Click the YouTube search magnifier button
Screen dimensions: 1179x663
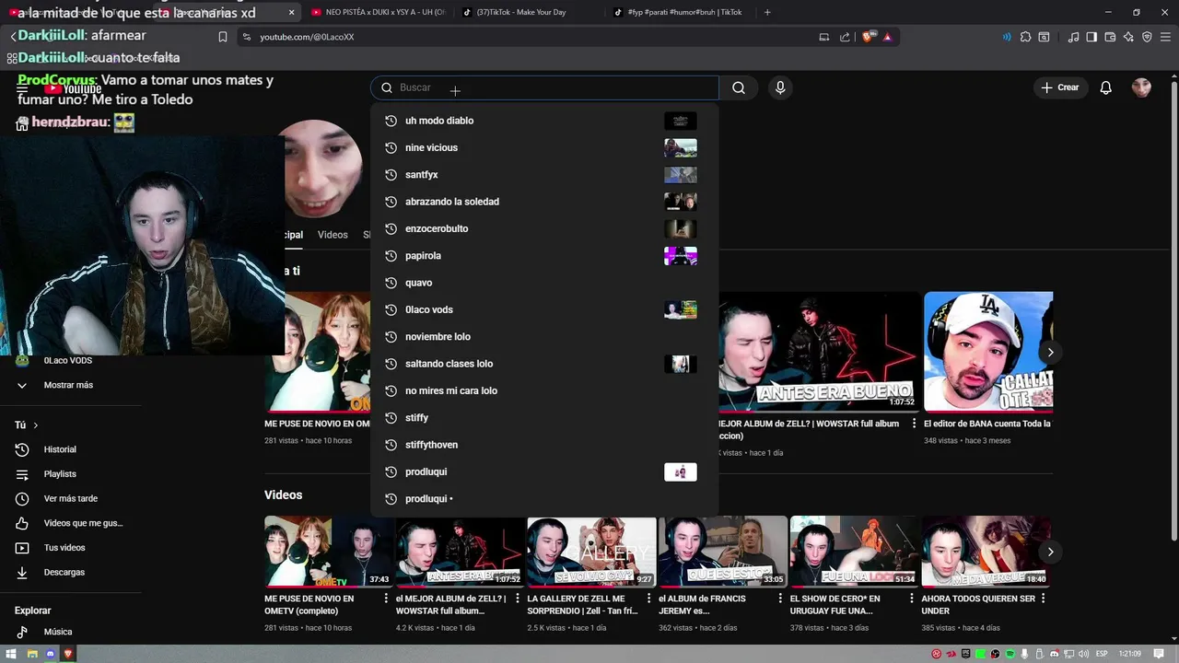[x=739, y=87]
